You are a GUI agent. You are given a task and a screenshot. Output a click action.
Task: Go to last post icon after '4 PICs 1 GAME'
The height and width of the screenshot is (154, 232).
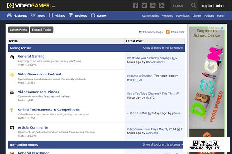tap(150, 114)
